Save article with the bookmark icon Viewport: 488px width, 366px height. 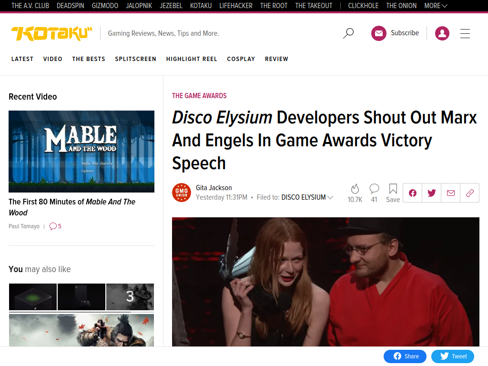point(393,189)
